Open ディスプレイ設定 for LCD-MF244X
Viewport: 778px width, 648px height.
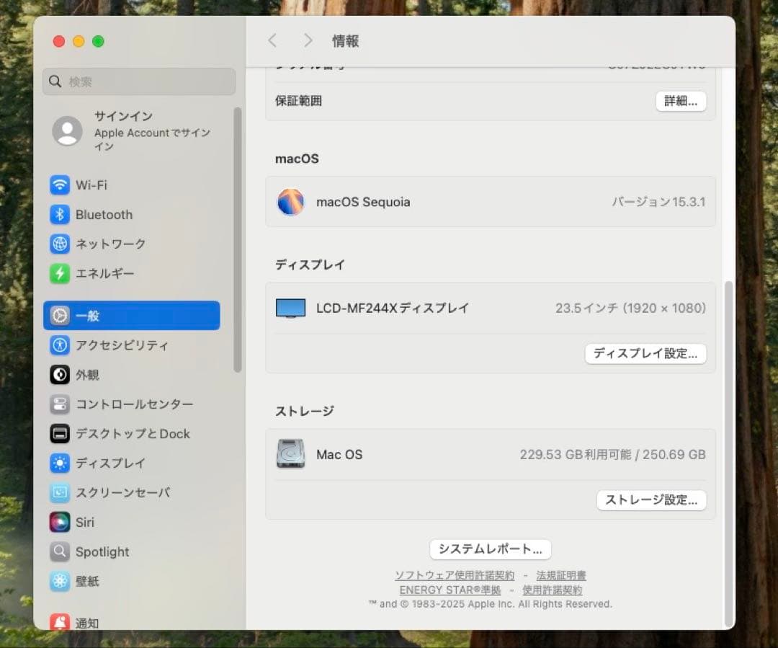[645, 354]
